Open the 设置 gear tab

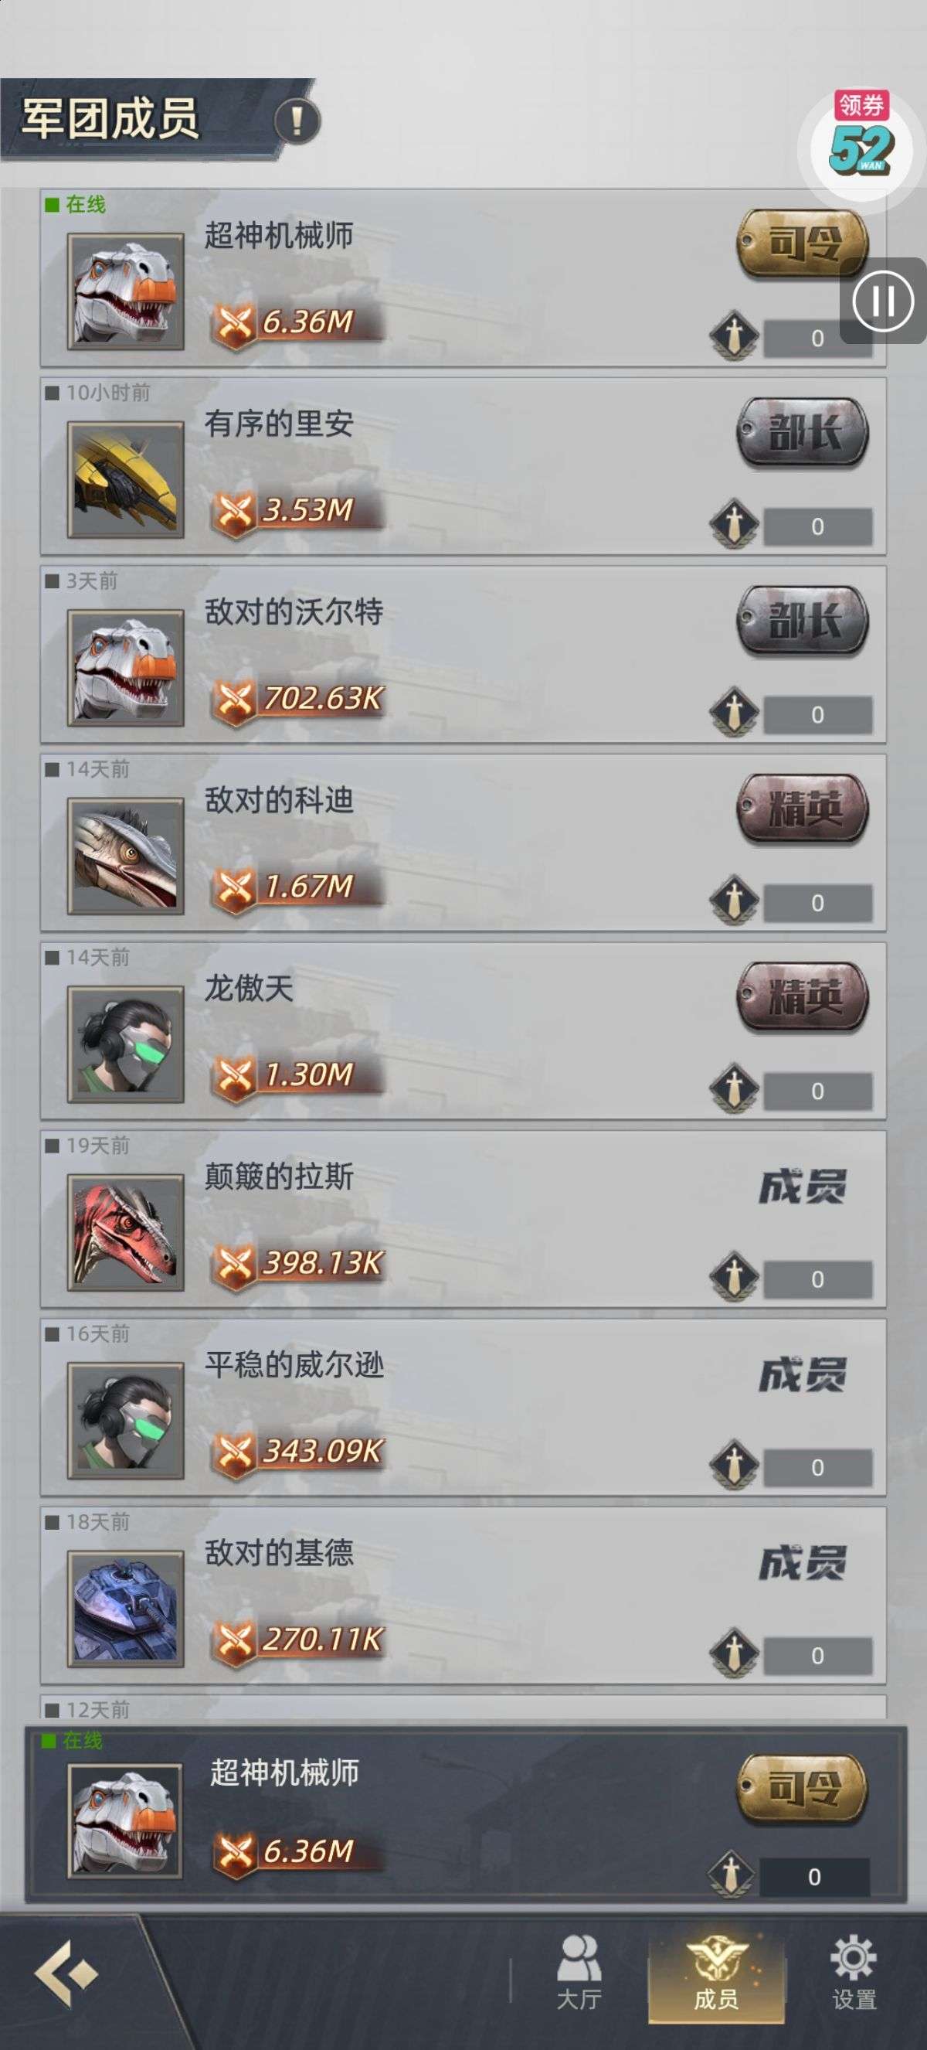(x=854, y=1974)
